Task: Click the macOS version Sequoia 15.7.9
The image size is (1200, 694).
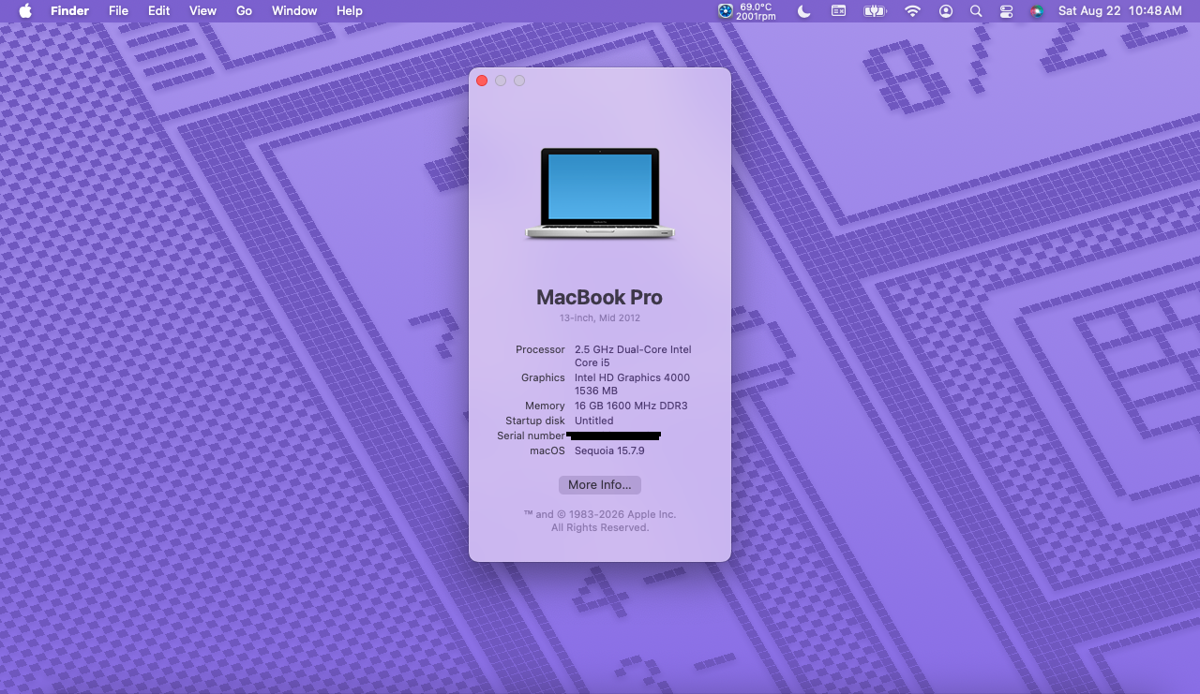Action: [x=609, y=450]
